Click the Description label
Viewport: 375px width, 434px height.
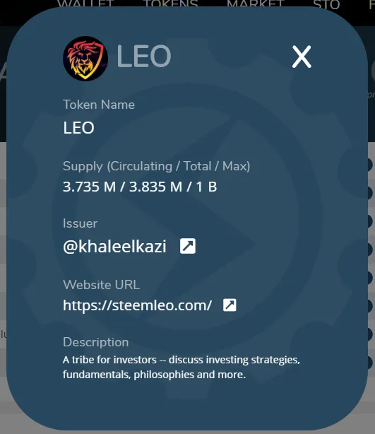pyautogui.click(x=95, y=342)
